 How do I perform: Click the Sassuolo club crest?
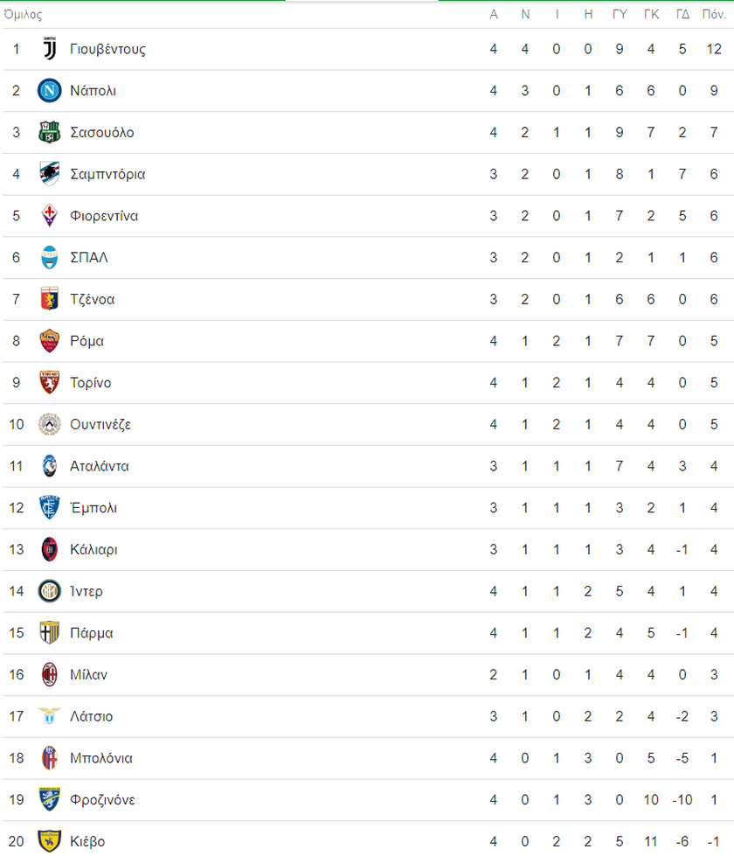coord(50,133)
